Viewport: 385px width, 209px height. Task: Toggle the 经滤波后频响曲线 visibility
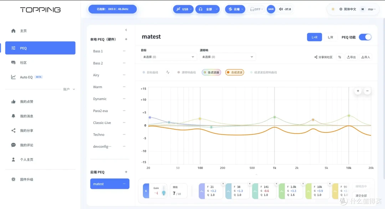click(x=263, y=72)
